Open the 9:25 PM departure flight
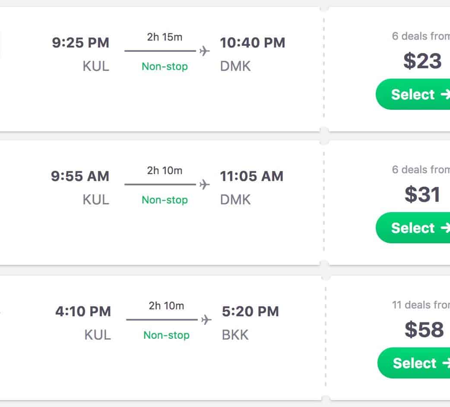This screenshot has width=450, height=407. [x=81, y=43]
